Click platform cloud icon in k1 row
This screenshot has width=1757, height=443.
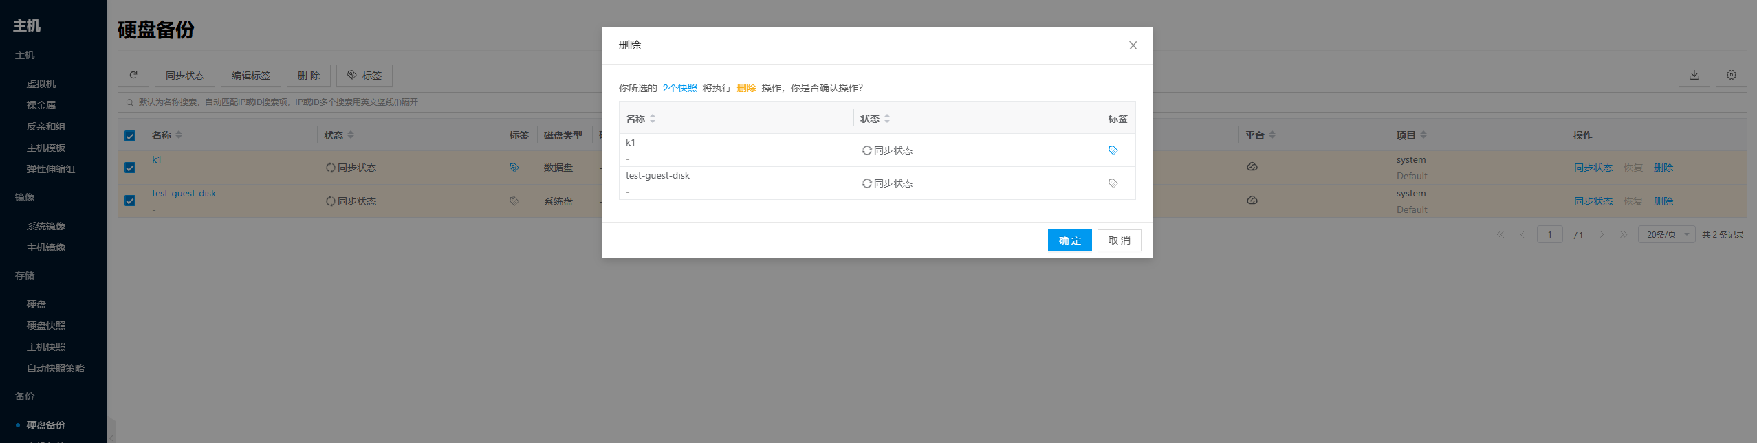(1252, 167)
